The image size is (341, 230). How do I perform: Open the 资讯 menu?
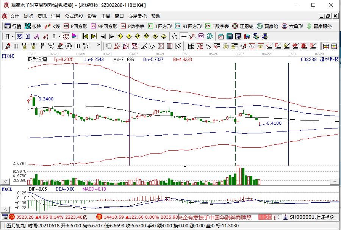point(42,16)
